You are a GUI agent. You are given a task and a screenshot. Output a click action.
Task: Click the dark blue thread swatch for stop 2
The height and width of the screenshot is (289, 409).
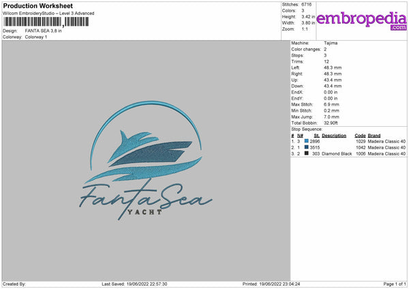[306, 147]
